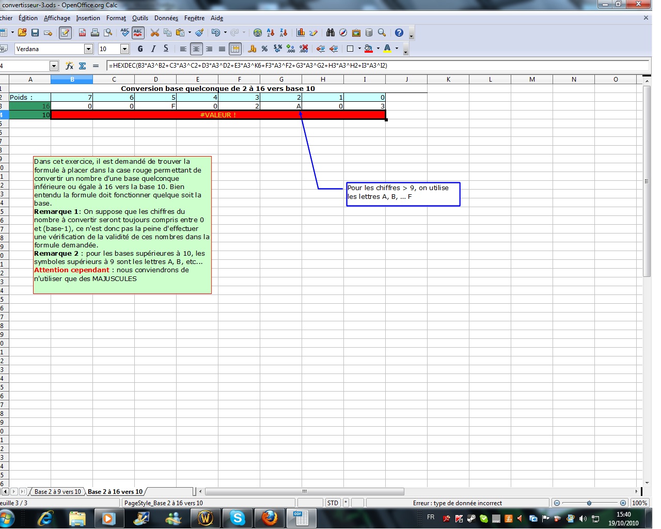Open OpenOffice Help
This screenshot has height=529, width=661.
click(x=399, y=33)
